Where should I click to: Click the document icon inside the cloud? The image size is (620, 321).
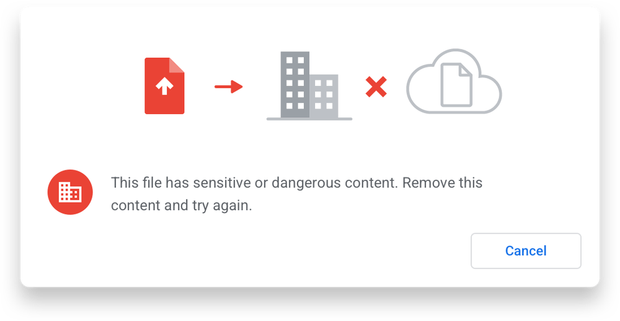coord(456,85)
